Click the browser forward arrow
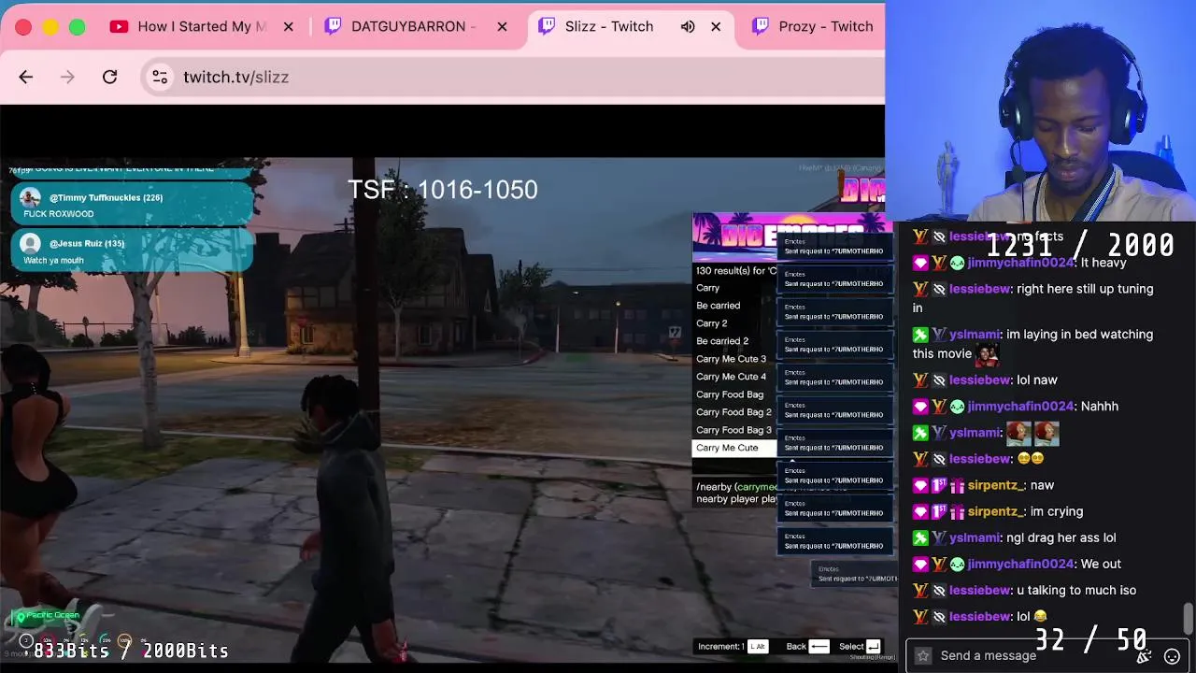 [x=67, y=78]
